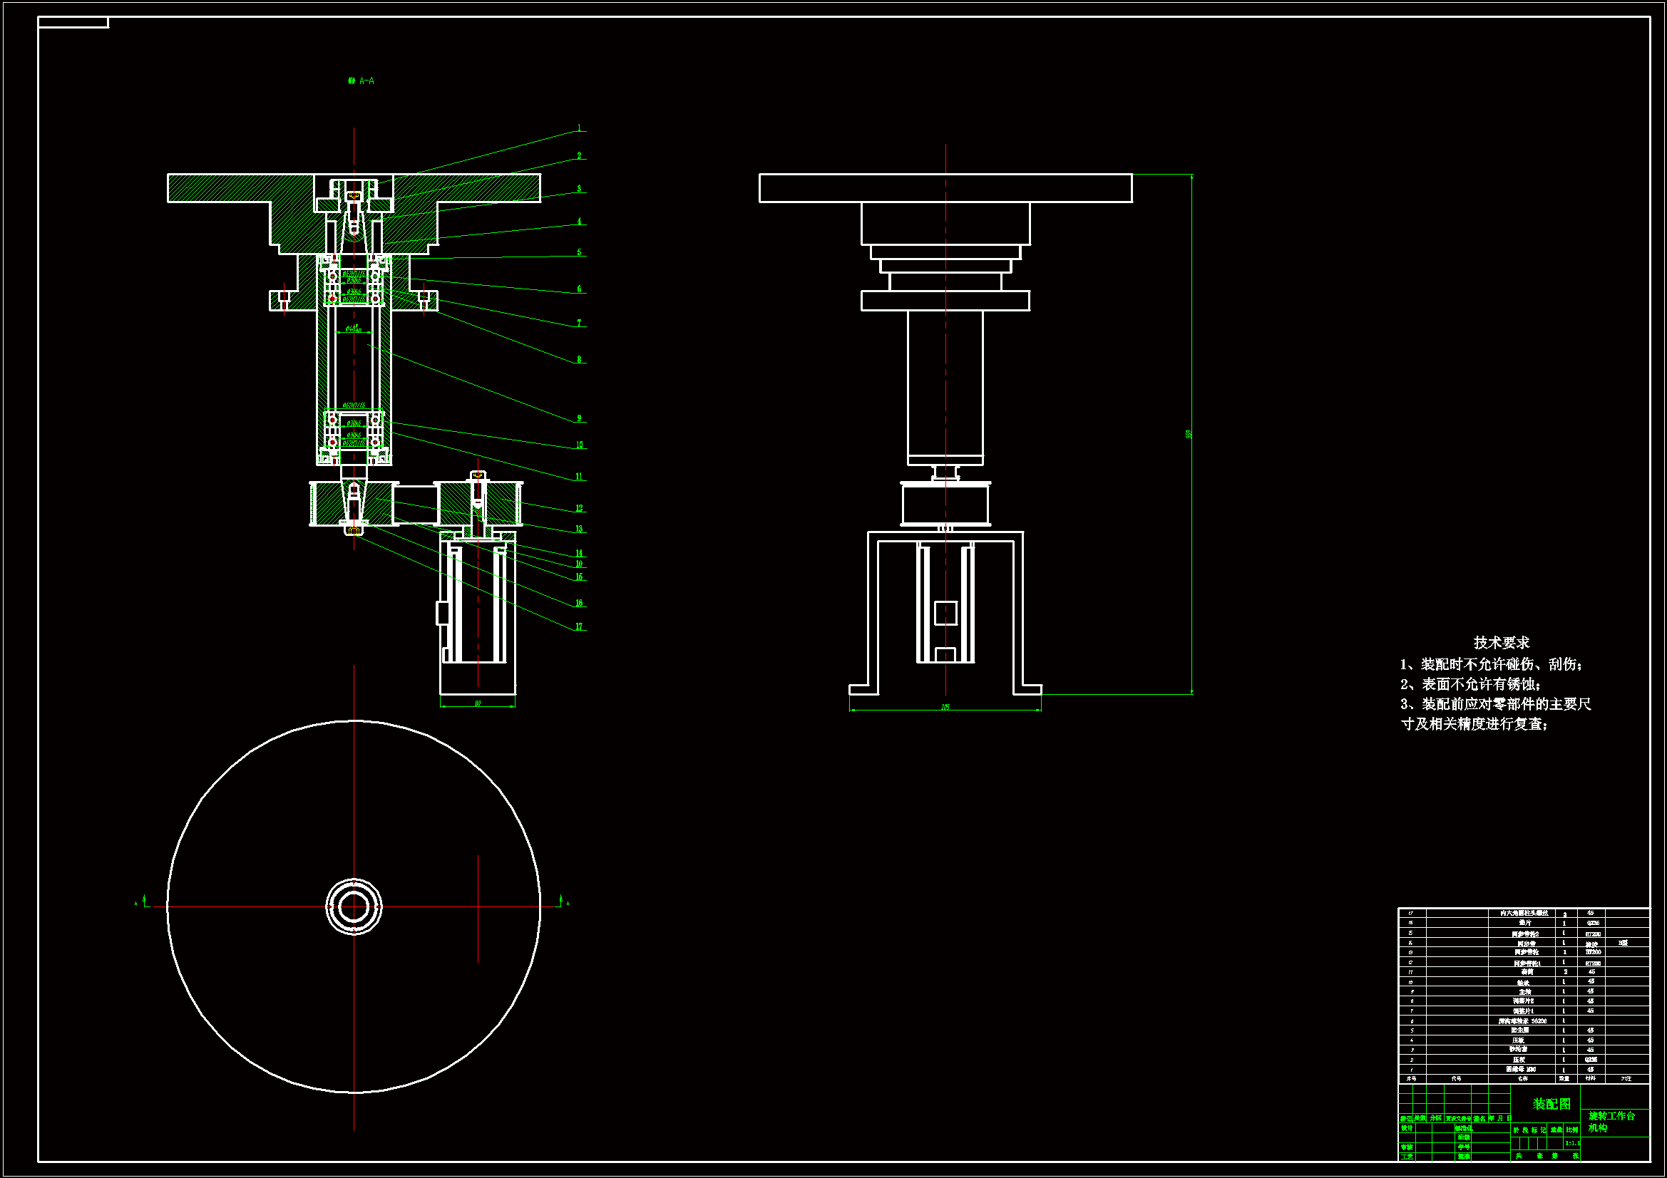The width and height of the screenshot is (1667, 1178).
Task: Select the callout number 5 leader label
Action: tap(579, 252)
